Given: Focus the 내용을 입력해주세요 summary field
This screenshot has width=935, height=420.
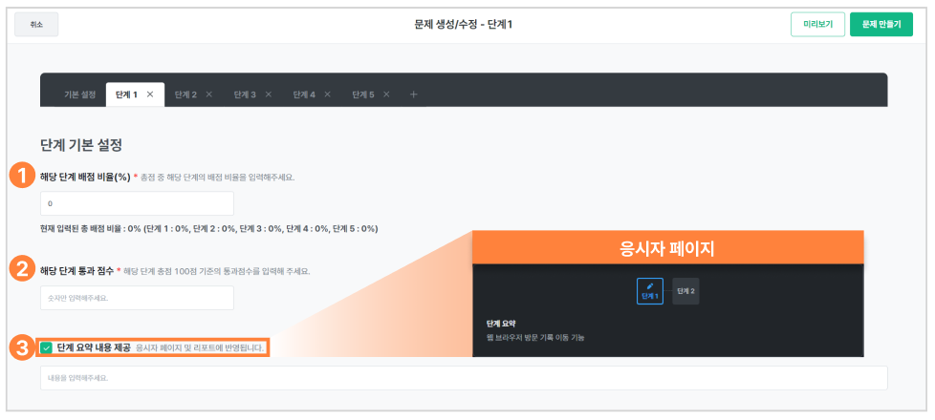Looking at the screenshot, I should pyautogui.click(x=464, y=378).
